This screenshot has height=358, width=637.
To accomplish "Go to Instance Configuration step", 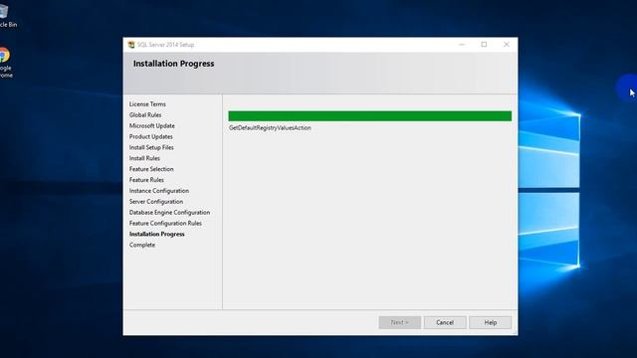I will (x=159, y=191).
